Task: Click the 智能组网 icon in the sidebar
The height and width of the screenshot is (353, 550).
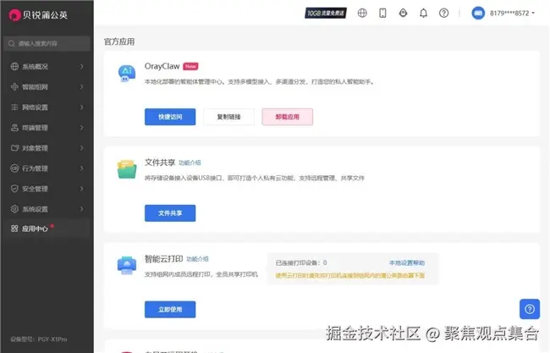Action: click(x=14, y=86)
